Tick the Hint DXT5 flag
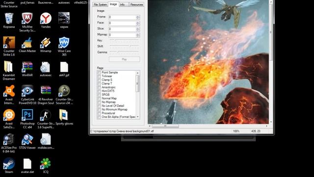Image resolution: width=314 pixels, height=177 pixels. coord(99,91)
